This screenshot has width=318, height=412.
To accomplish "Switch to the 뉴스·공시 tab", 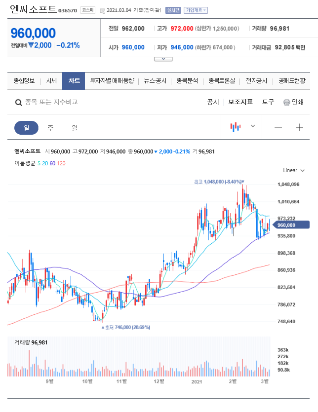I will (155, 81).
